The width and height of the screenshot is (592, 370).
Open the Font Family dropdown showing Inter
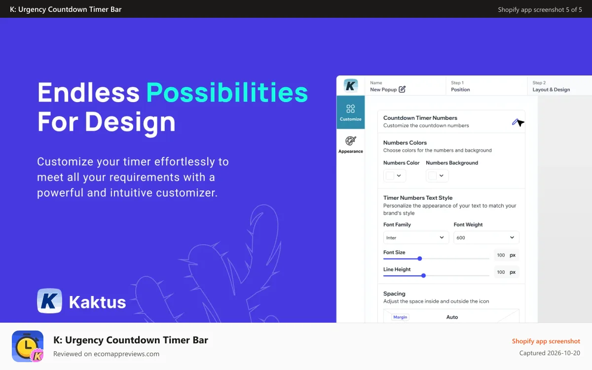click(x=416, y=237)
